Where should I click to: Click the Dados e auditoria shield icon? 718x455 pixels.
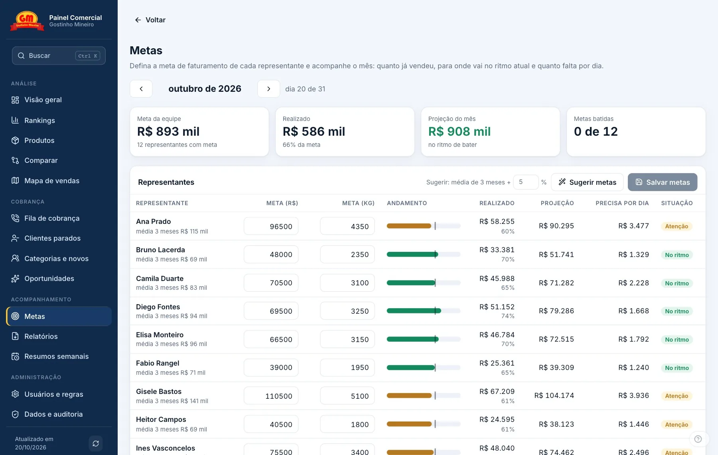pos(15,414)
